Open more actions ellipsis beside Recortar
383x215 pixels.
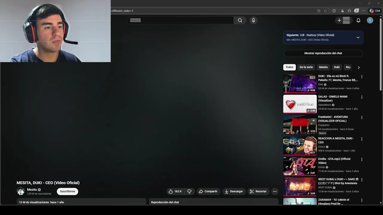point(275,191)
